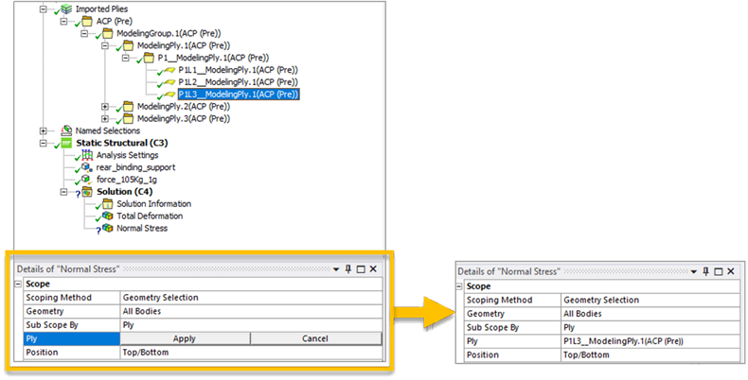The image size is (748, 380).
Task: Close the left Details of Normal Stress panel
Action: [373, 269]
